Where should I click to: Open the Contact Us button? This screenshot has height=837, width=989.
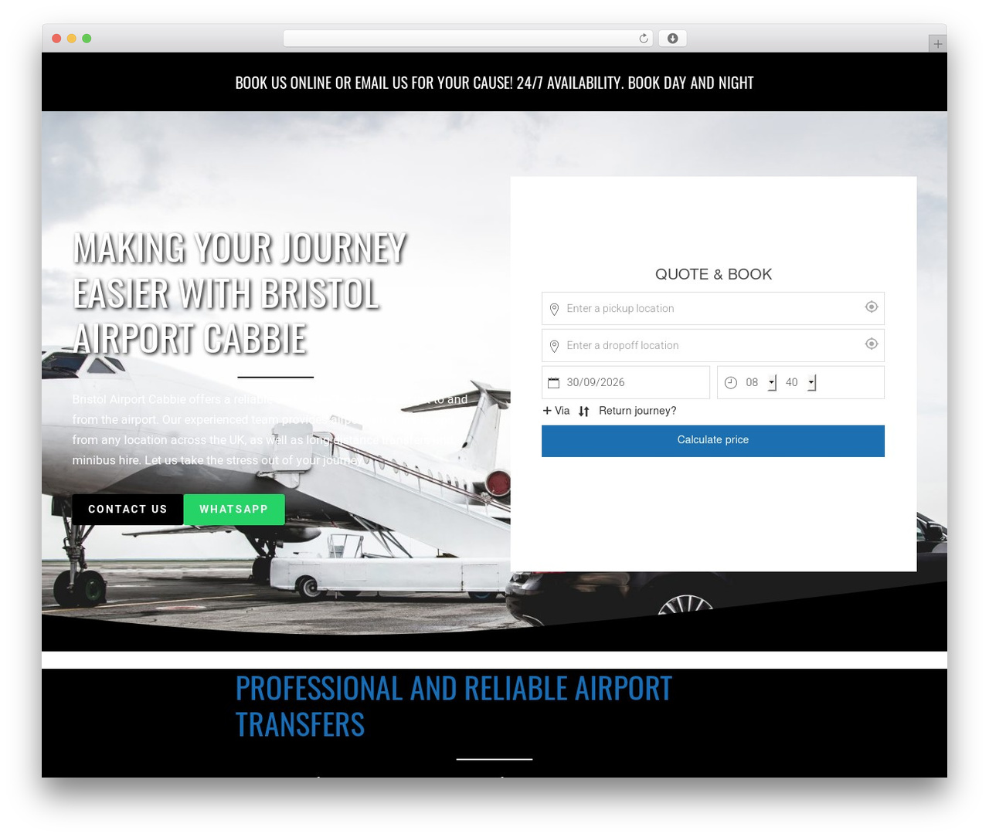click(x=127, y=510)
